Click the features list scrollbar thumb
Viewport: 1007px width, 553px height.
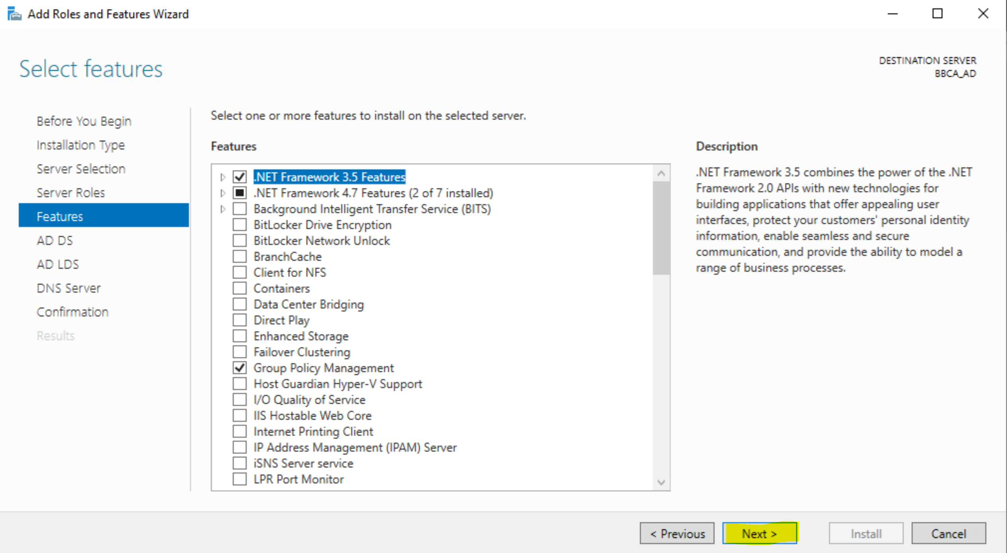pyautogui.click(x=661, y=228)
